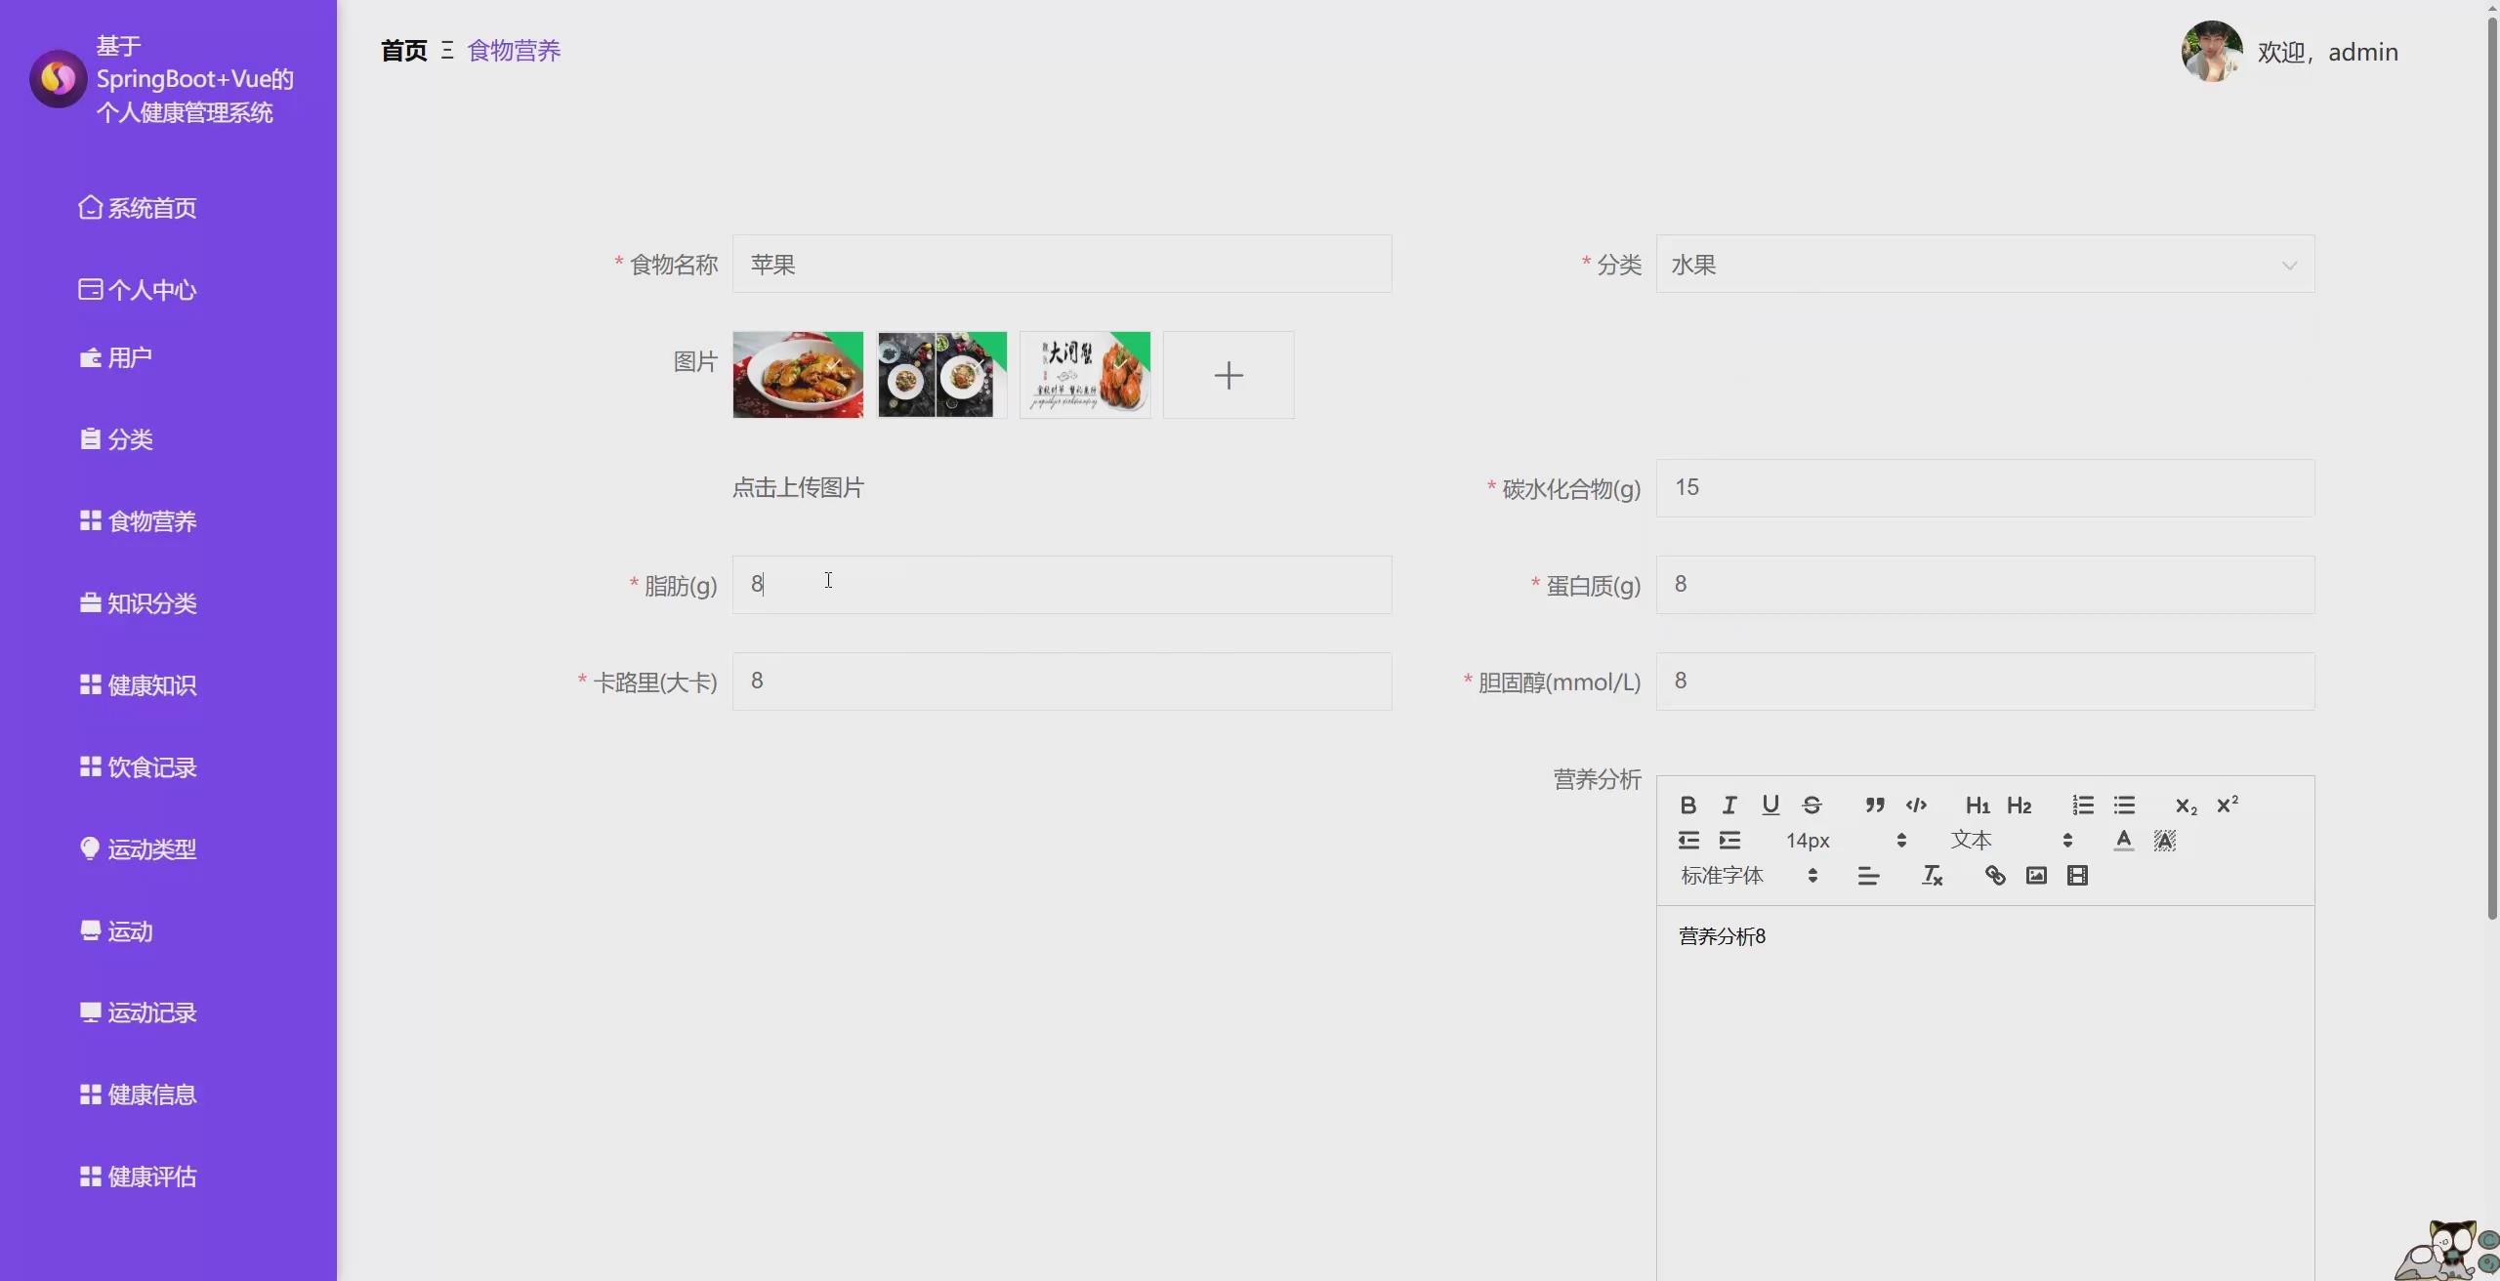Apply H1 heading in the editor
Screen dimensions: 2500x1281
(x=1978, y=805)
